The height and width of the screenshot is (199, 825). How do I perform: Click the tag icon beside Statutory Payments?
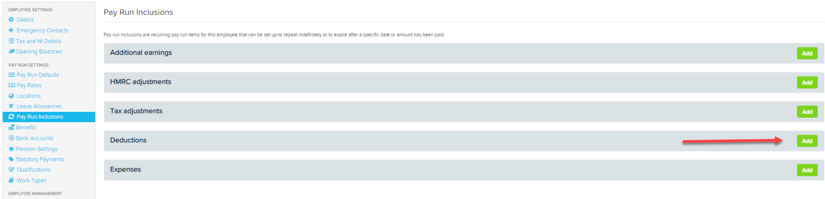(x=11, y=159)
